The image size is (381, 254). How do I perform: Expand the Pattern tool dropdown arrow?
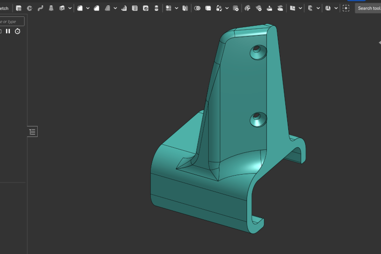[176, 8]
